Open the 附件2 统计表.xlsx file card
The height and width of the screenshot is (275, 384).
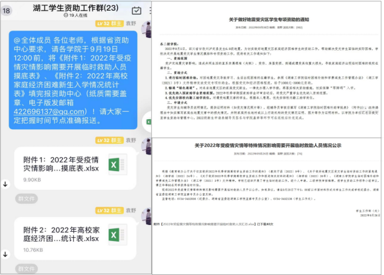coord(75,238)
